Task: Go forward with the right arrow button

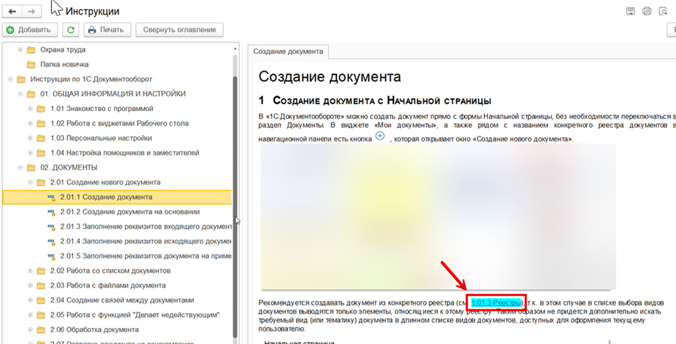Action: coord(31,12)
